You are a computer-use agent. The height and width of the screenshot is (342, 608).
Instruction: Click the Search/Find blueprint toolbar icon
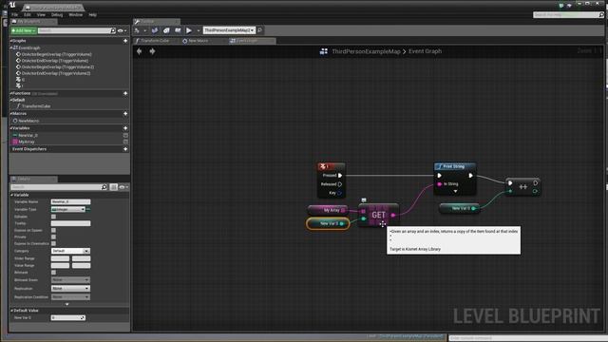click(x=155, y=30)
